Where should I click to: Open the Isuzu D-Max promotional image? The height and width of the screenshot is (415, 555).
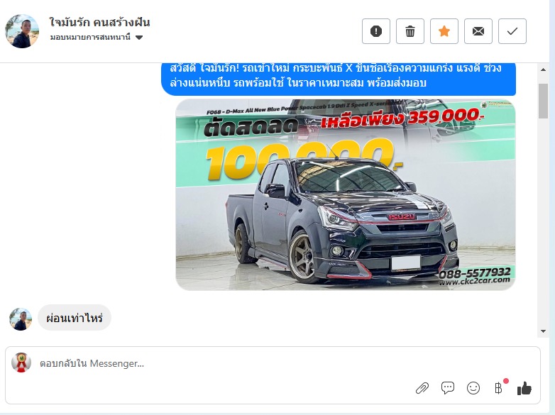346,194
